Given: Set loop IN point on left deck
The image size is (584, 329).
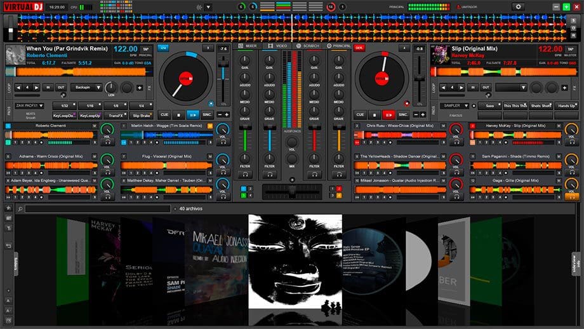Looking at the screenshot, I should pos(48,88).
